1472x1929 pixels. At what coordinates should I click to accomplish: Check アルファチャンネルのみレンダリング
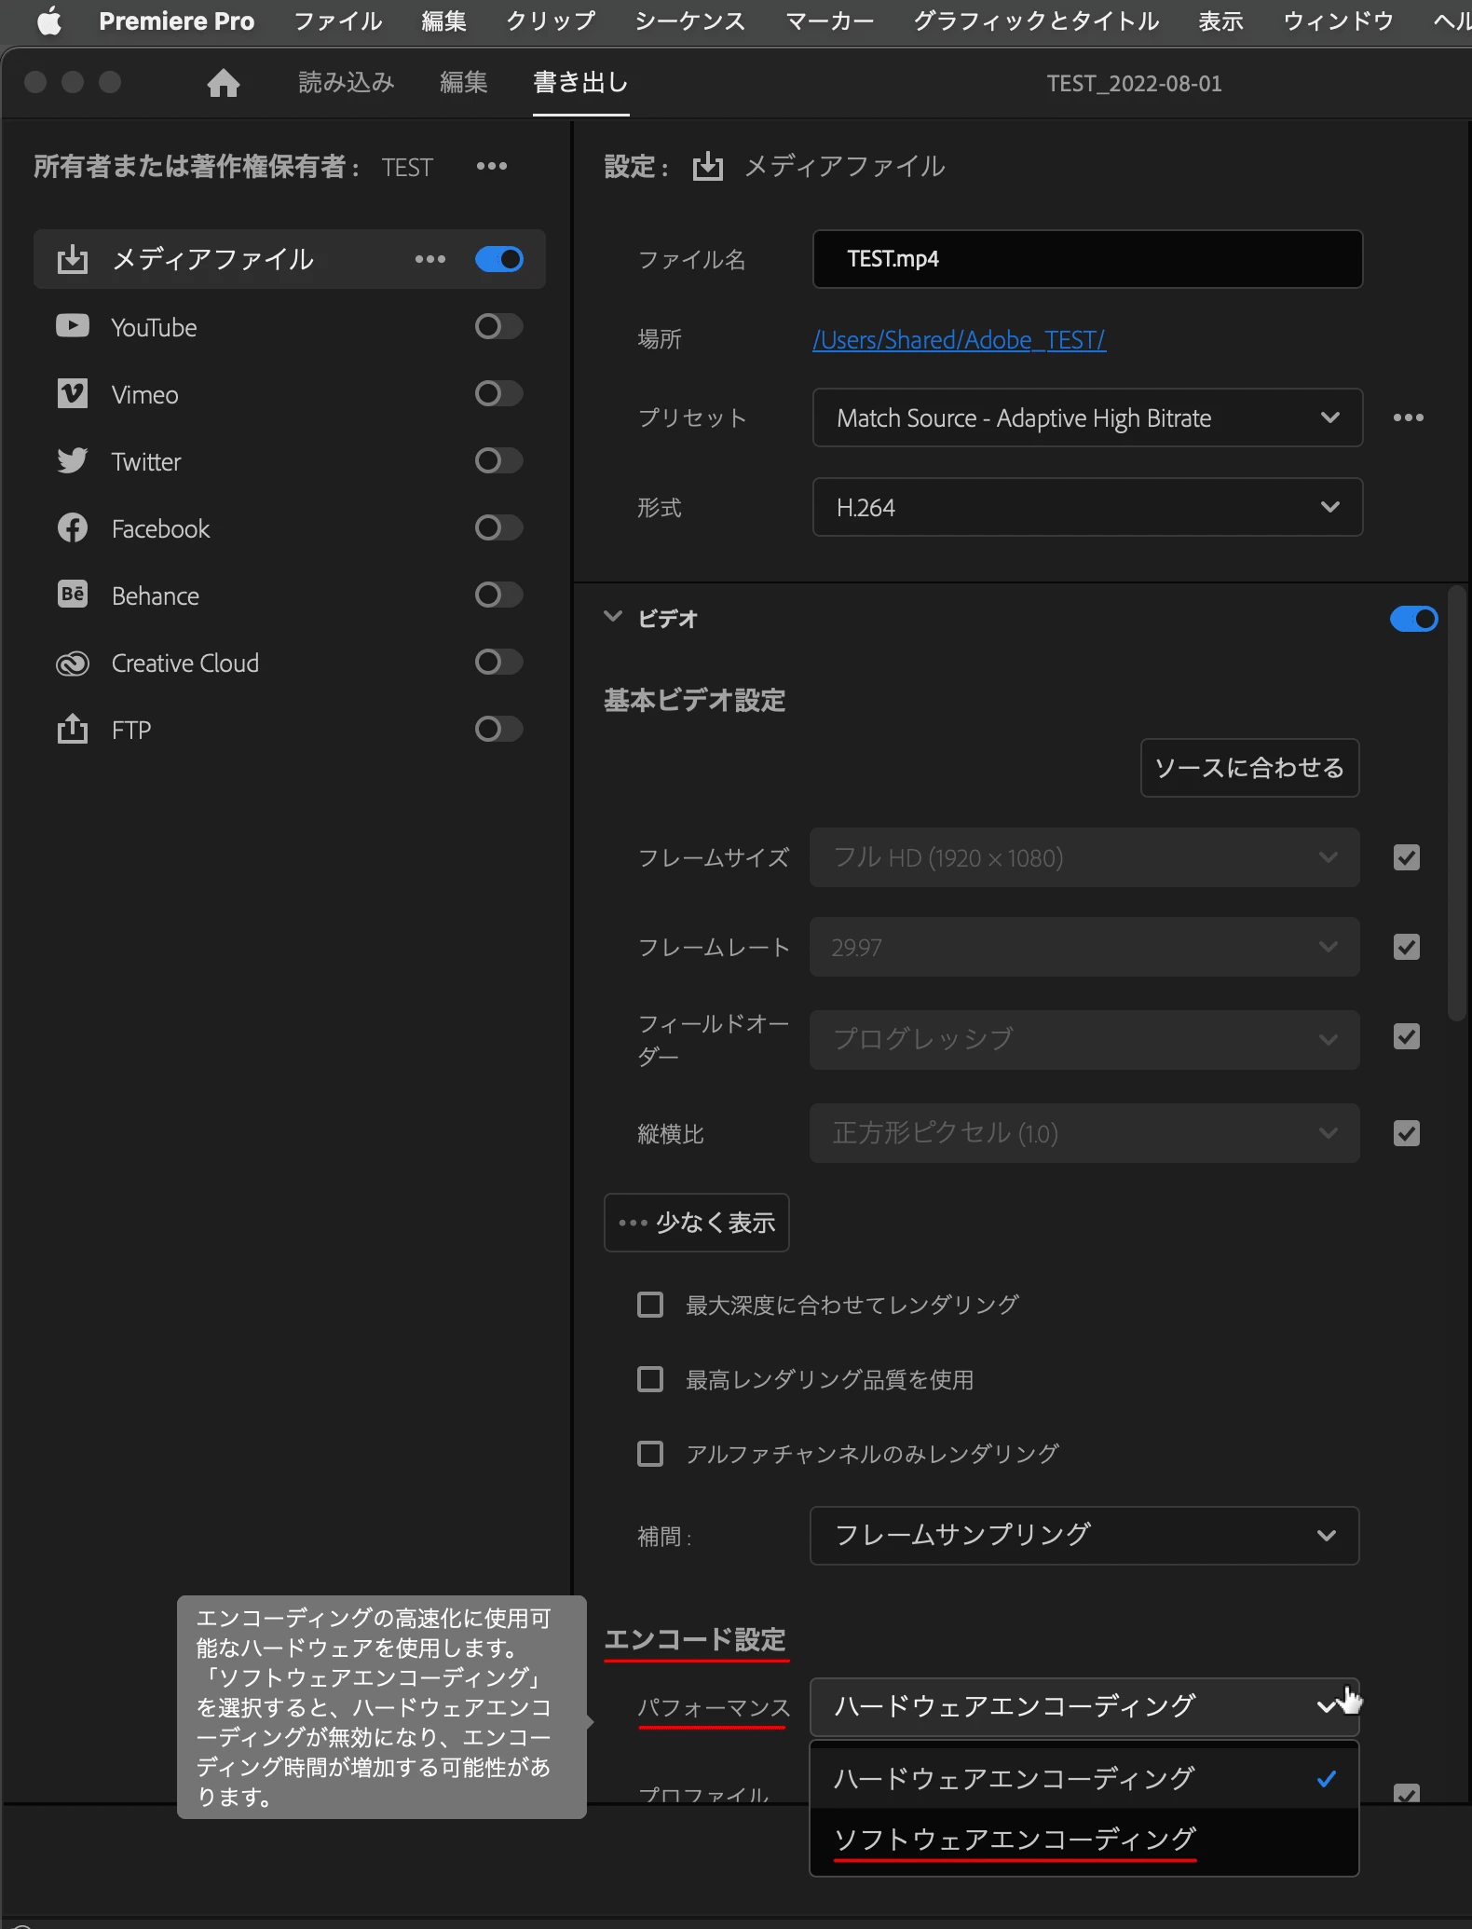click(650, 1454)
